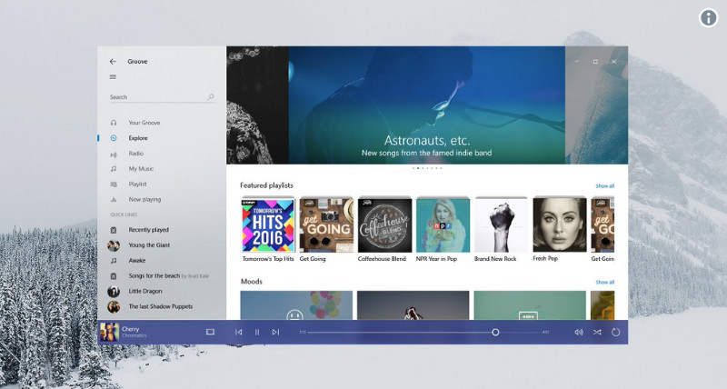Viewport: 727px width, 389px height.
Task: Open the Fresh Pop playlist cover
Action: pos(560,224)
